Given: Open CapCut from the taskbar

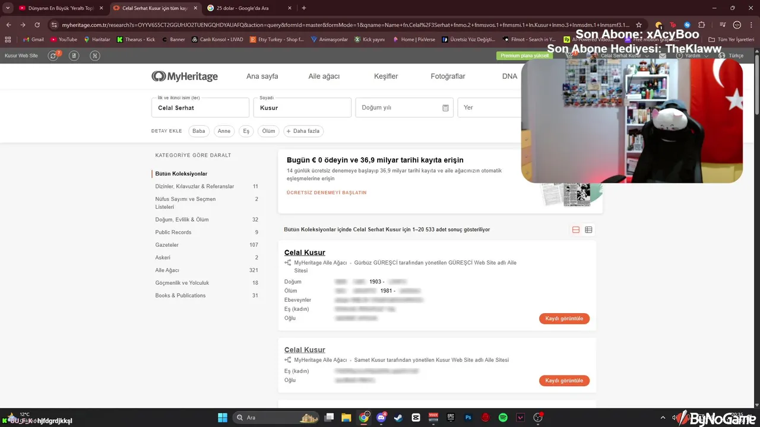Looking at the screenshot, I should [x=416, y=418].
